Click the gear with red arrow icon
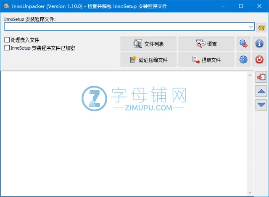This screenshot has height=197, width=269. point(243,44)
